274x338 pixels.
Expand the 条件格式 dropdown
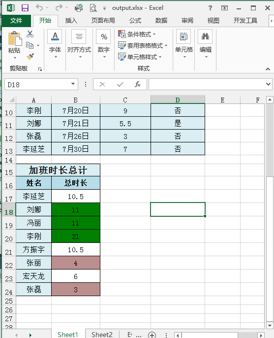(137, 34)
